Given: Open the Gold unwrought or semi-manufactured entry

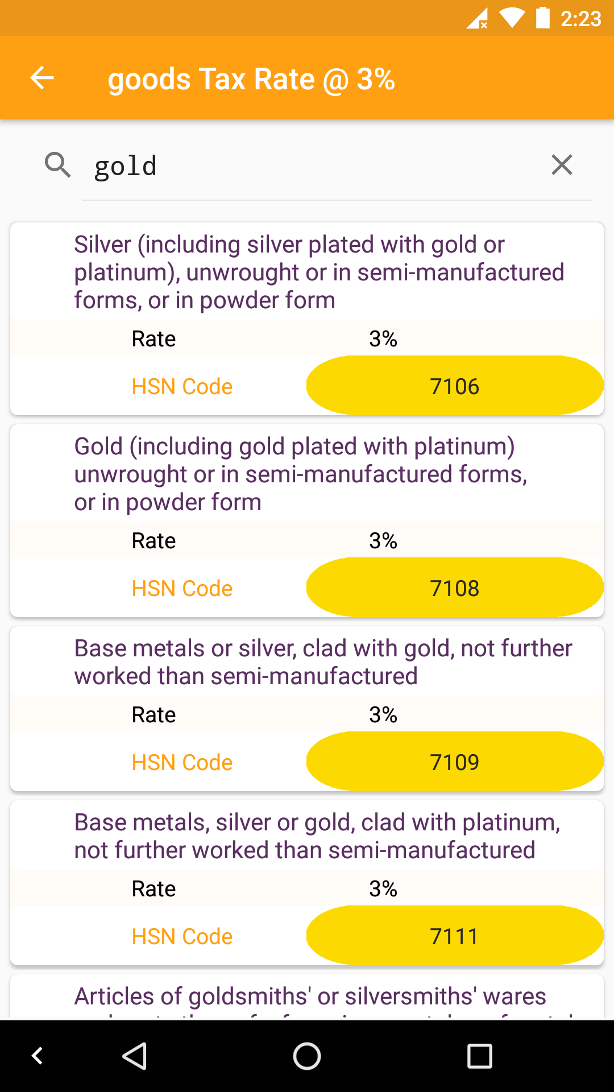Looking at the screenshot, I should (x=301, y=474).
